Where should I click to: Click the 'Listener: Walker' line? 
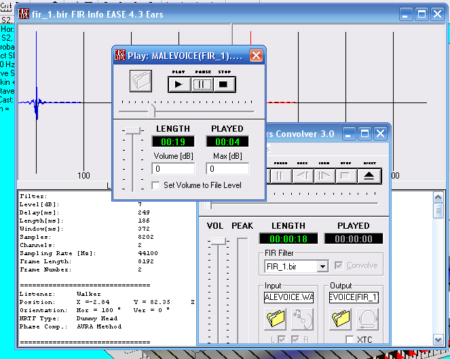click(x=60, y=294)
